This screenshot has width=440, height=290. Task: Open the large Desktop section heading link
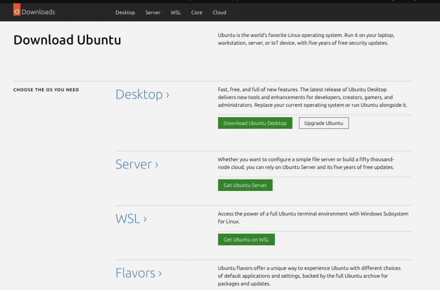[142, 95]
